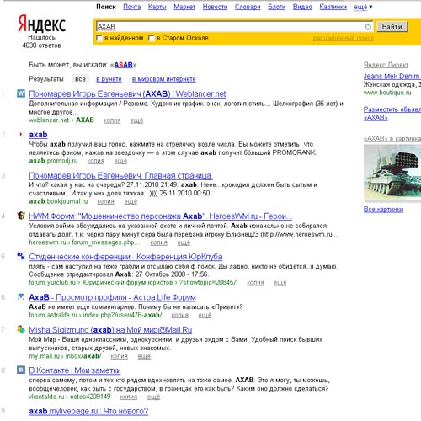
Task: Click the green heroeswm.ru URL
Action: (47, 242)
